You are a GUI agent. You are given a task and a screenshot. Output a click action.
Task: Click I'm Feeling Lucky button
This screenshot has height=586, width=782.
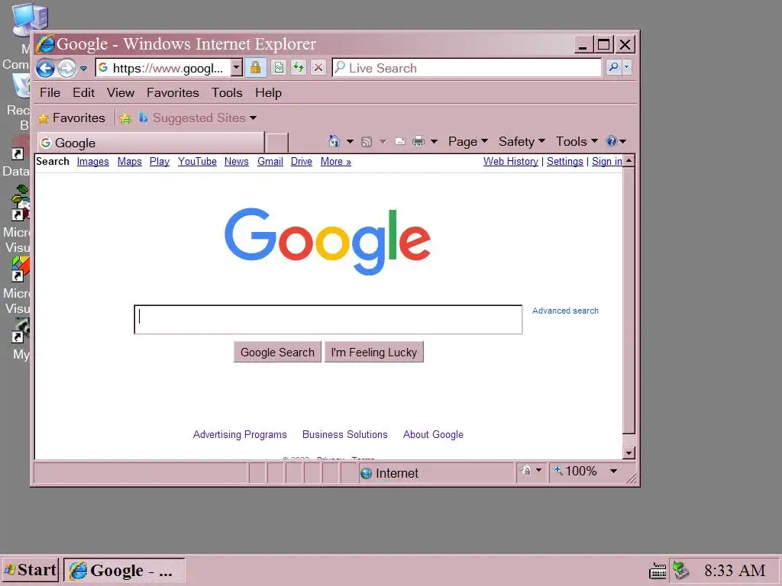374,353
